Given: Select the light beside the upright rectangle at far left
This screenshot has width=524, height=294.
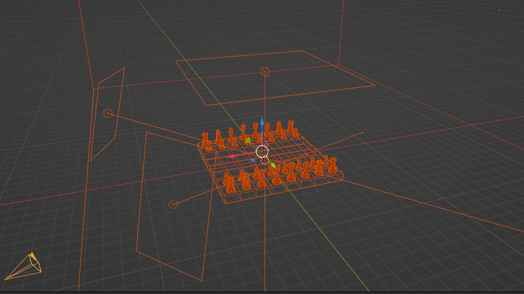Looking at the screenshot, I should pyautogui.click(x=108, y=113).
